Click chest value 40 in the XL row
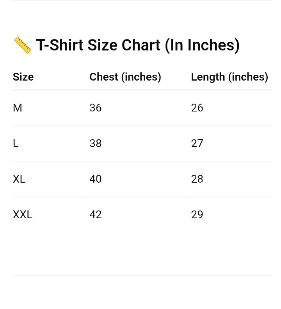This screenshot has width=281, height=309. coord(96,179)
